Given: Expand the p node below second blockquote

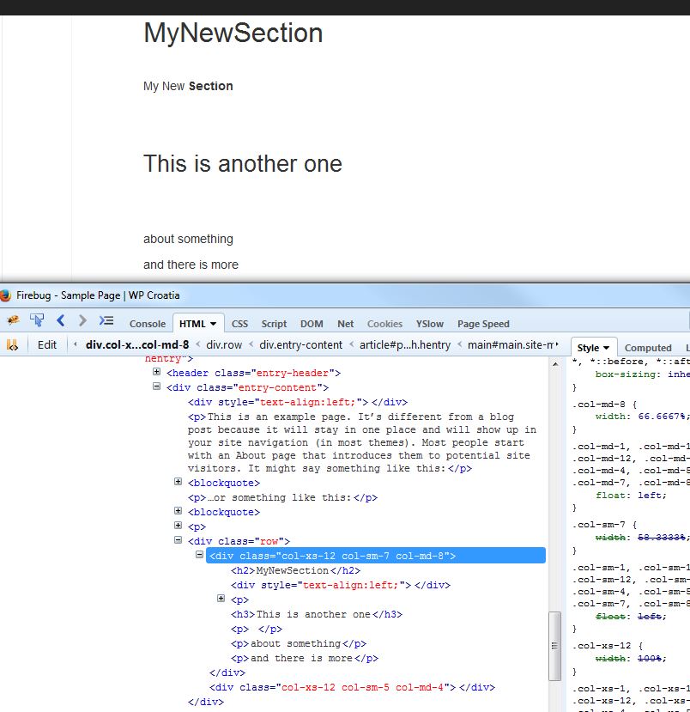Looking at the screenshot, I should pyautogui.click(x=179, y=526).
